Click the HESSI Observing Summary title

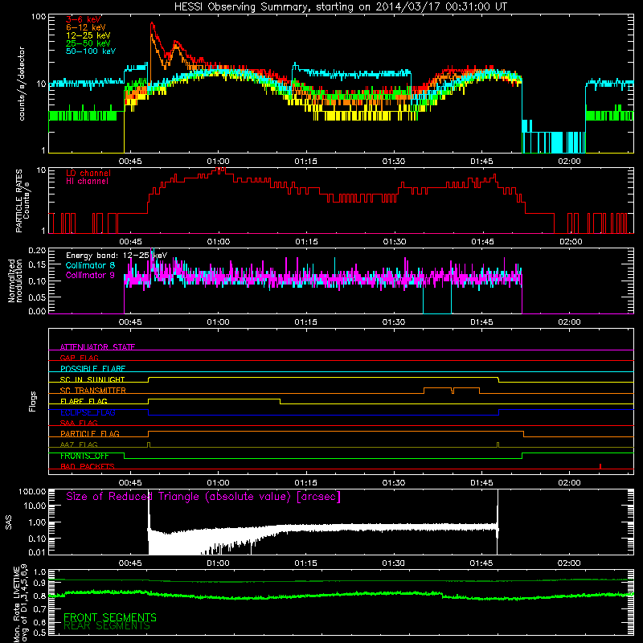pyautogui.click(x=340, y=6)
